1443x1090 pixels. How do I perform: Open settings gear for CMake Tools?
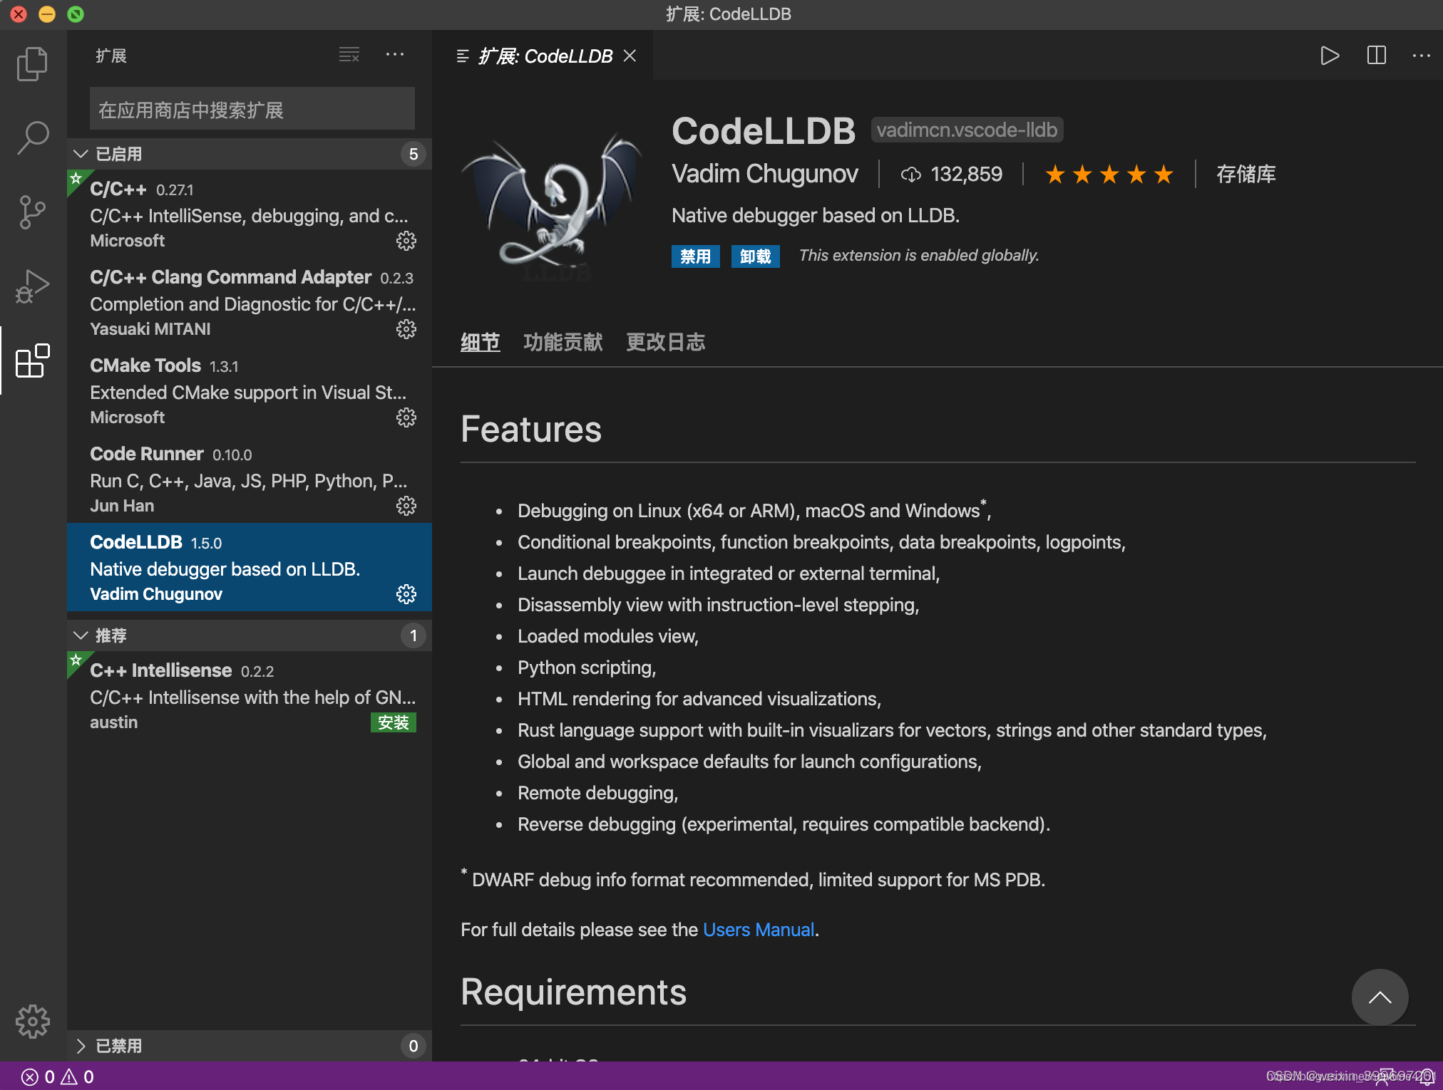[406, 417]
